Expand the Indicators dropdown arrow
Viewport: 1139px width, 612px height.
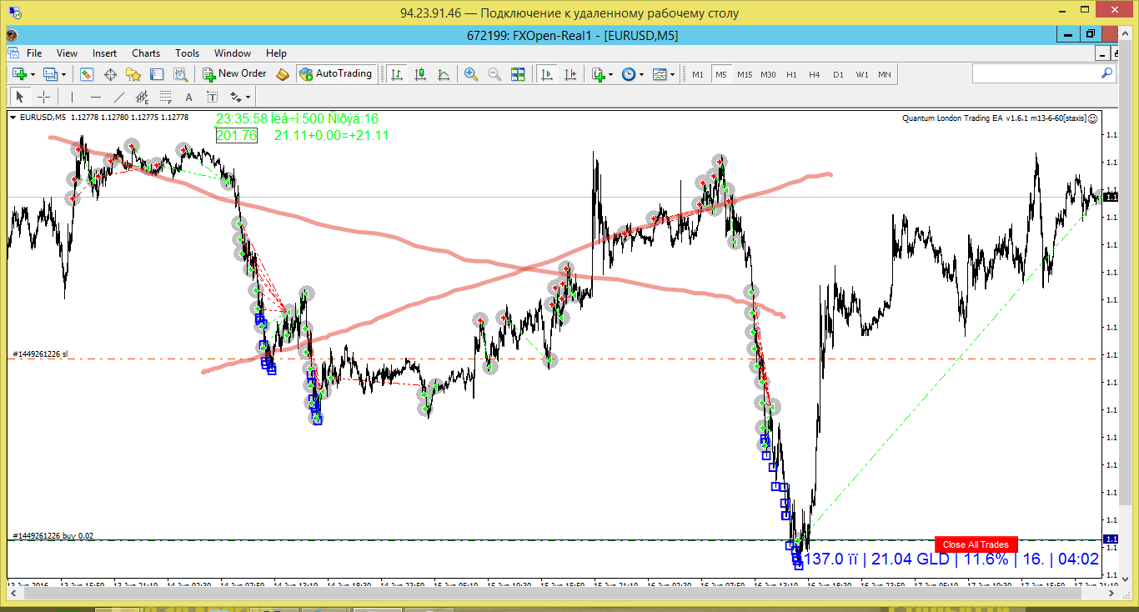point(611,74)
